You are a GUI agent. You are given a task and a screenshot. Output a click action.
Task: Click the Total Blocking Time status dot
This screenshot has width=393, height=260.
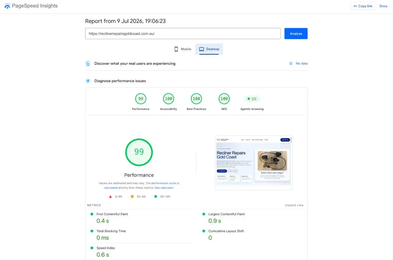pyautogui.click(x=92, y=231)
